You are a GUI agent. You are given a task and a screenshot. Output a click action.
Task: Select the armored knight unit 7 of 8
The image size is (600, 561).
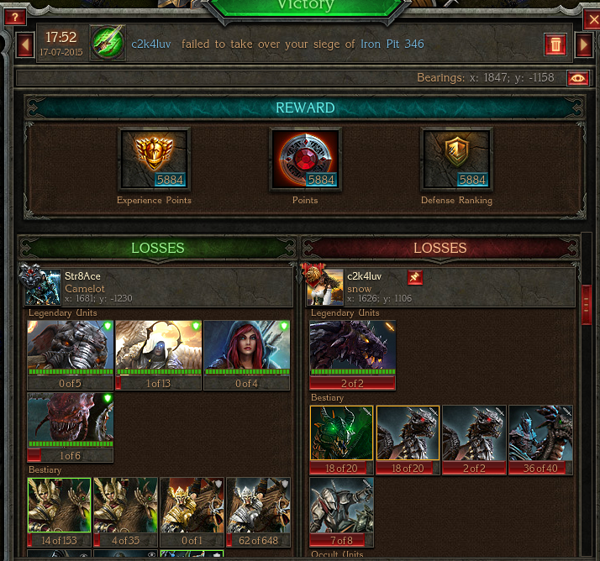(341, 512)
